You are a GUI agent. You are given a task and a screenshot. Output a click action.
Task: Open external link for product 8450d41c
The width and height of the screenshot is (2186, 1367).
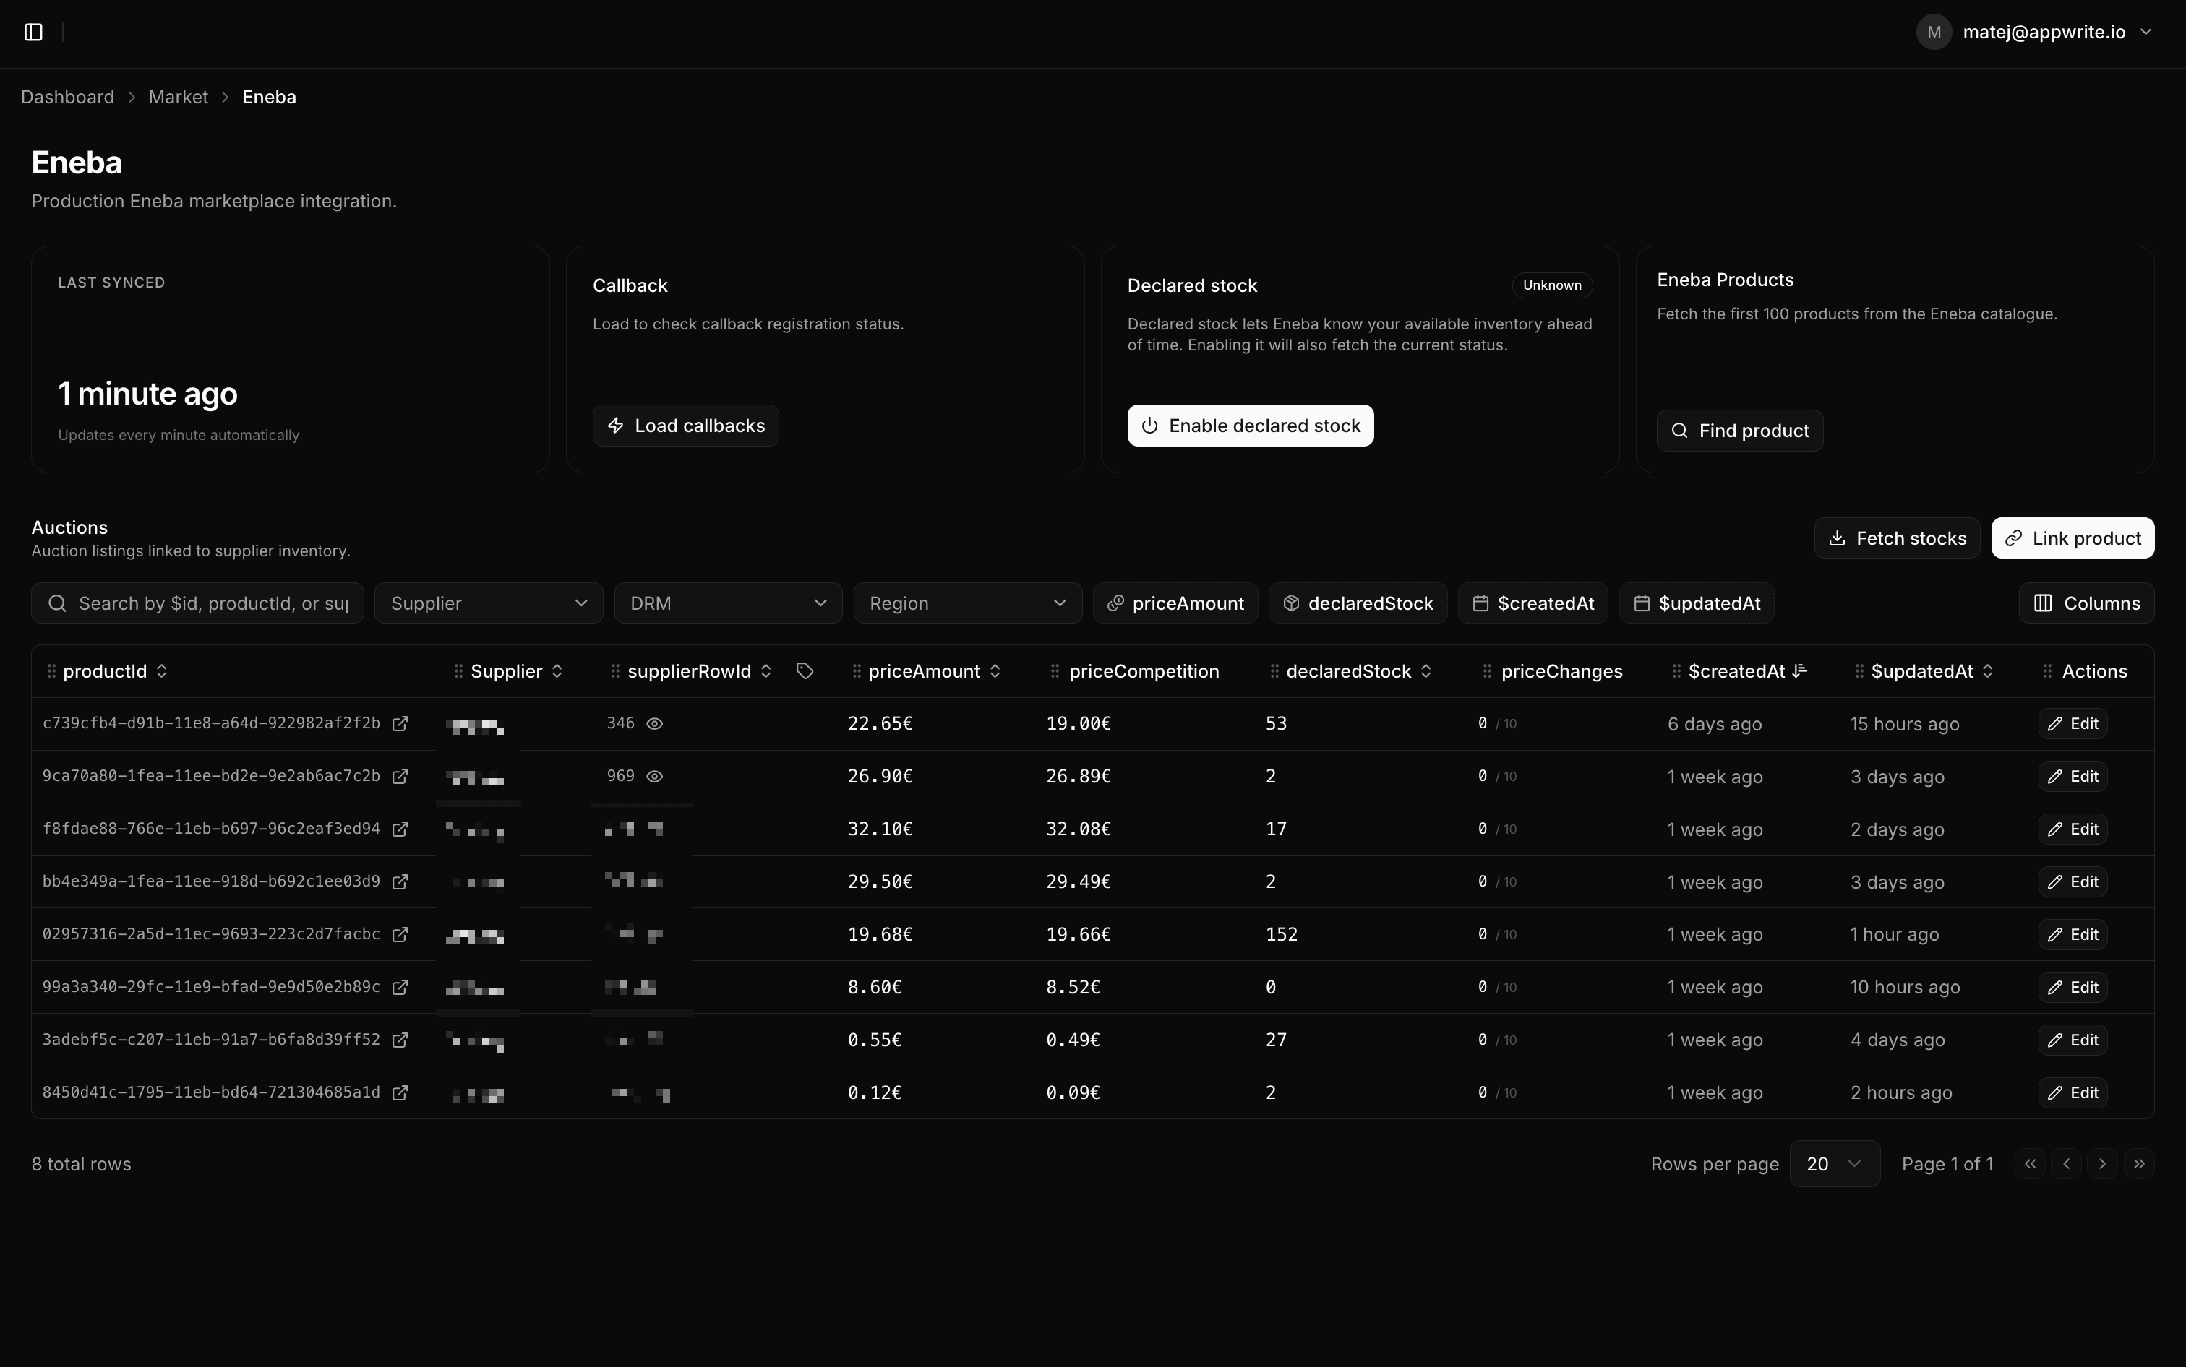click(400, 1092)
